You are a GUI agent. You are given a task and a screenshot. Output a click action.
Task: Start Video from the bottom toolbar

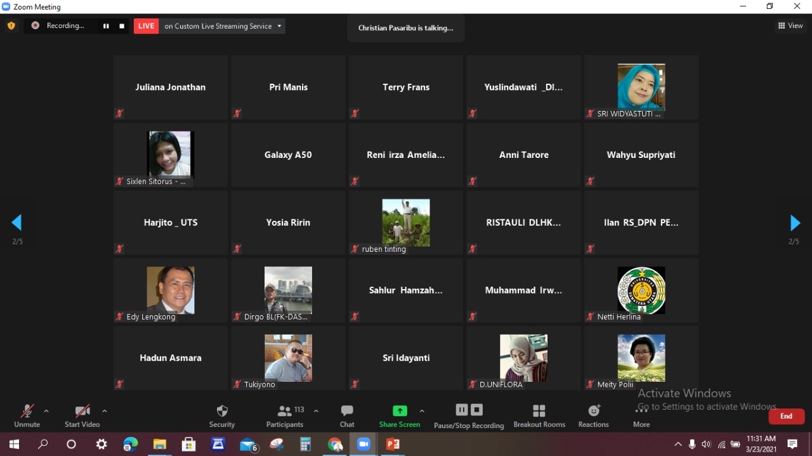(x=82, y=416)
